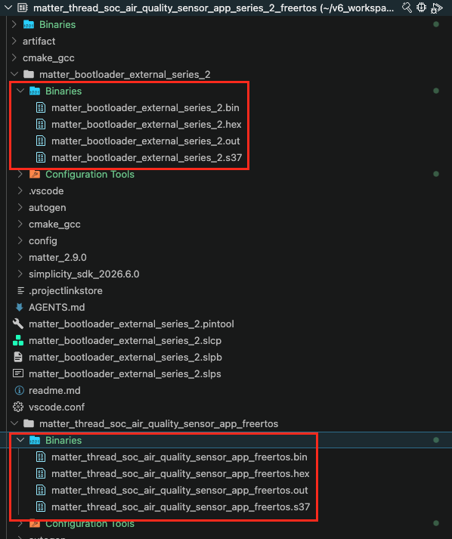Click the blue markdown icon of AGENTS.md

tap(19, 308)
